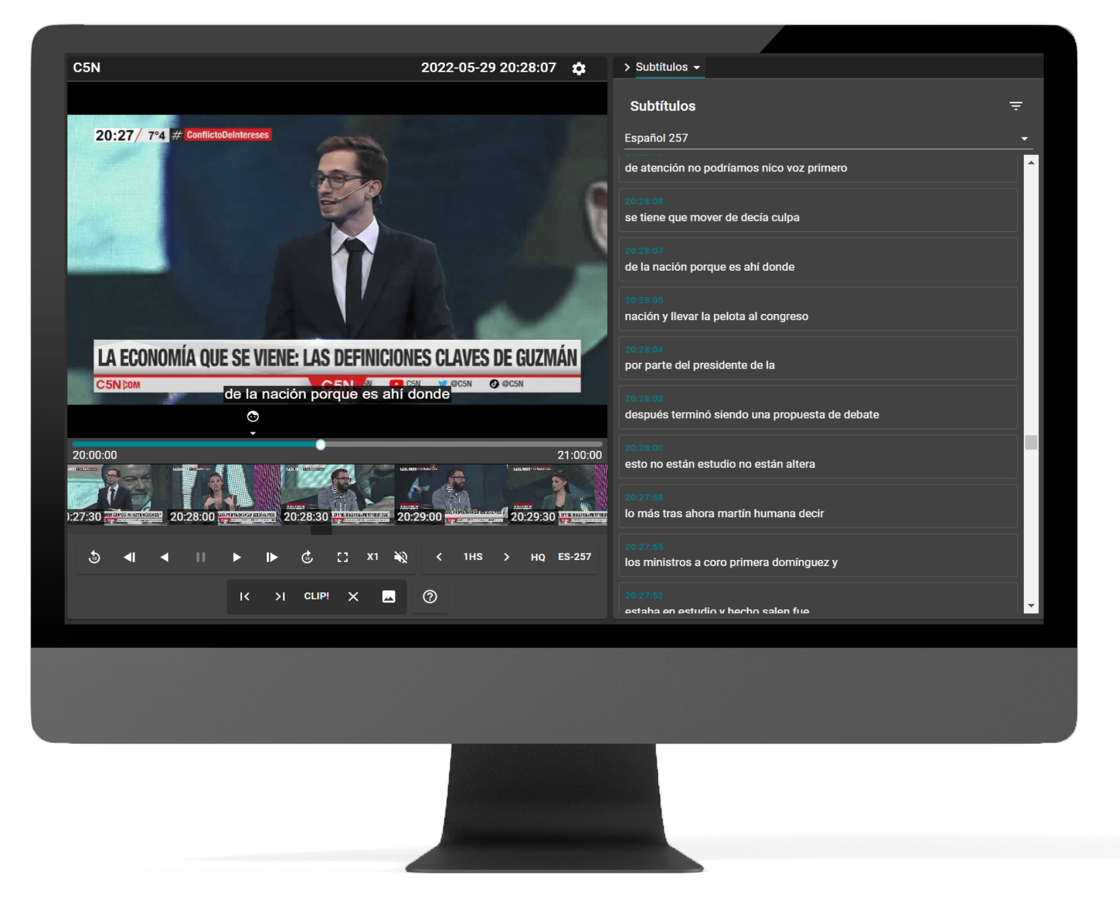1120x907 pixels.
Task: Rewind 10 seconds with the replay icon
Action: point(95,557)
